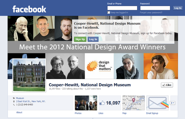Expand the 3 more apps dropdown
185x119 pixels.
[172, 103]
